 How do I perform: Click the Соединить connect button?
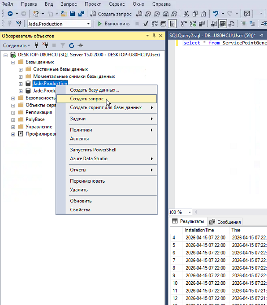tap(16, 45)
